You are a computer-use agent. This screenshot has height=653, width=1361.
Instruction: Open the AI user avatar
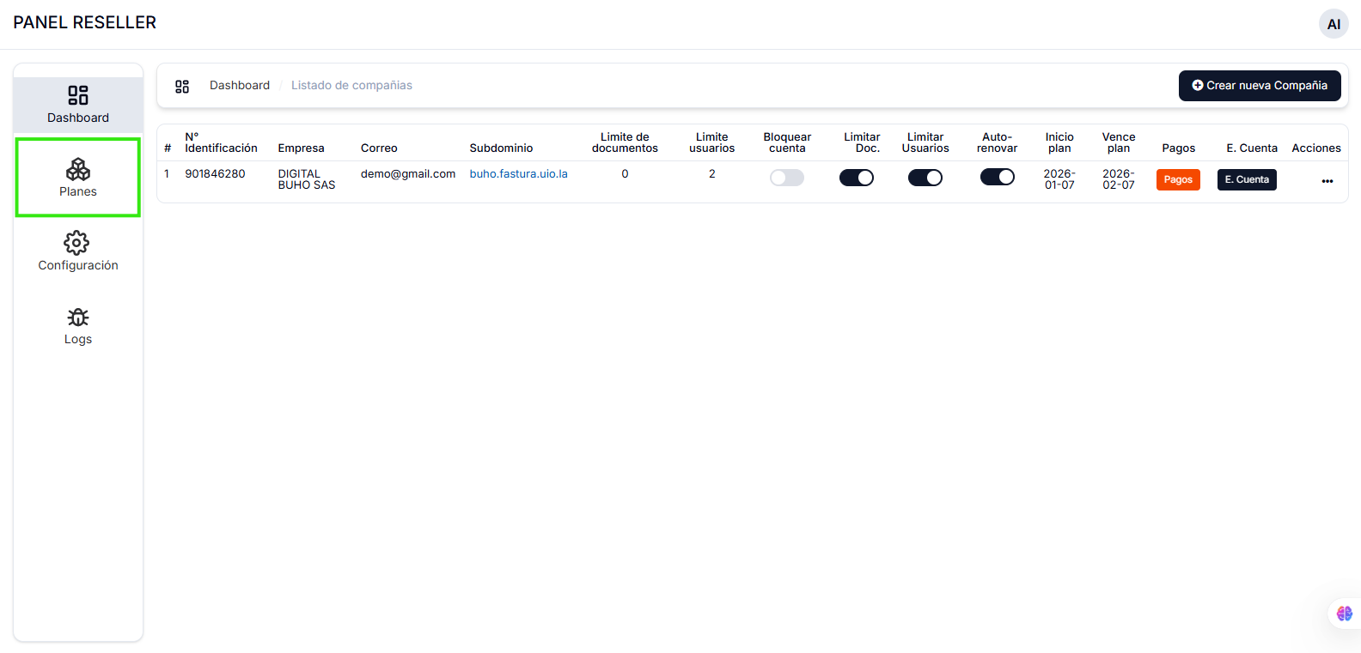(x=1334, y=24)
